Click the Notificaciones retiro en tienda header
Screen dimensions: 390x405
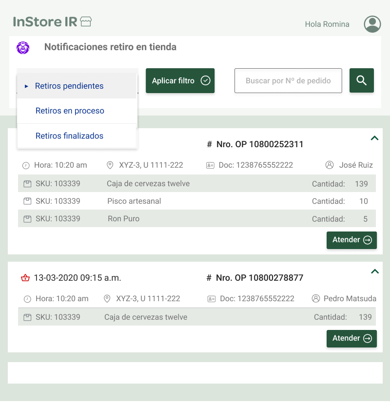(x=110, y=47)
